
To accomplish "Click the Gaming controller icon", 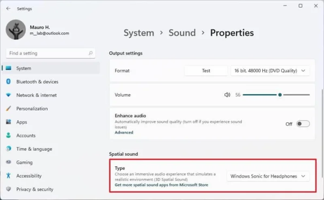I will coord(9,162).
